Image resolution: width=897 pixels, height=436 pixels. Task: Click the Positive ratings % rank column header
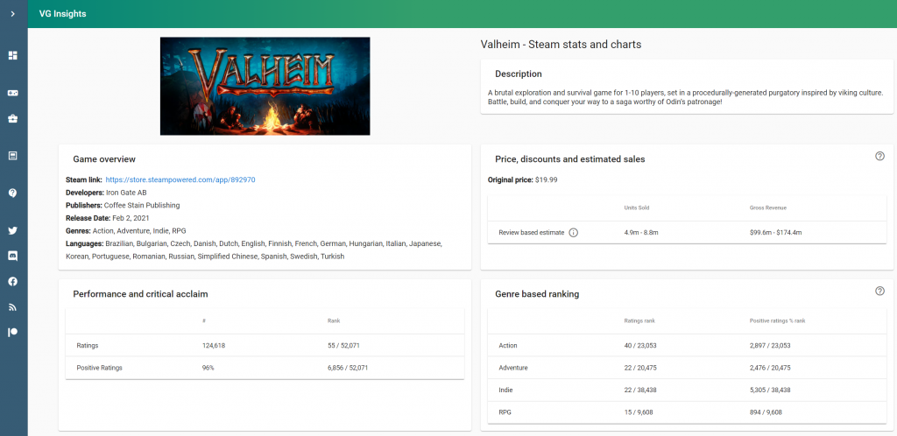[778, 321]
